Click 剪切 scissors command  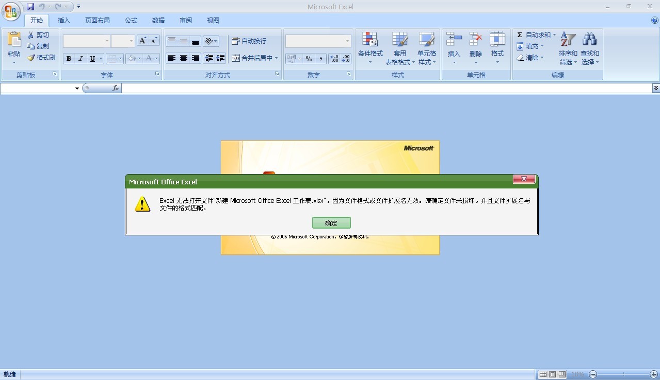pyautogui.click(x=38, y=35)
